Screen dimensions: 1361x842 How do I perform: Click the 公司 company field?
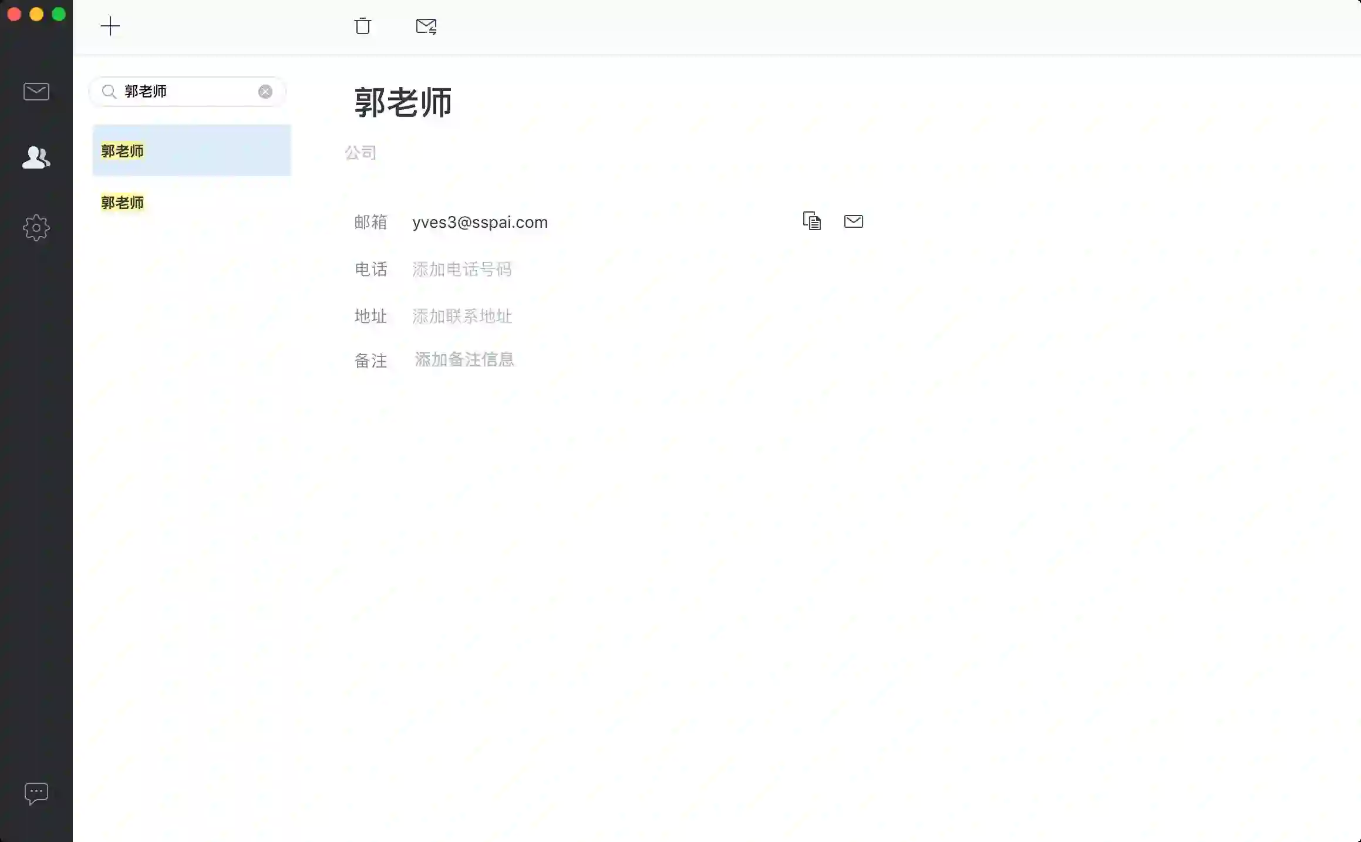point(361,153)
